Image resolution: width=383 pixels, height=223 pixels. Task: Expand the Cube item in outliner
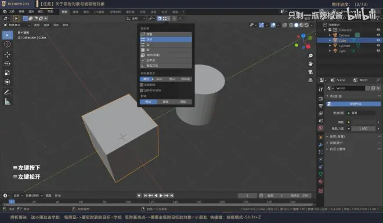click(x=330, y=40)
